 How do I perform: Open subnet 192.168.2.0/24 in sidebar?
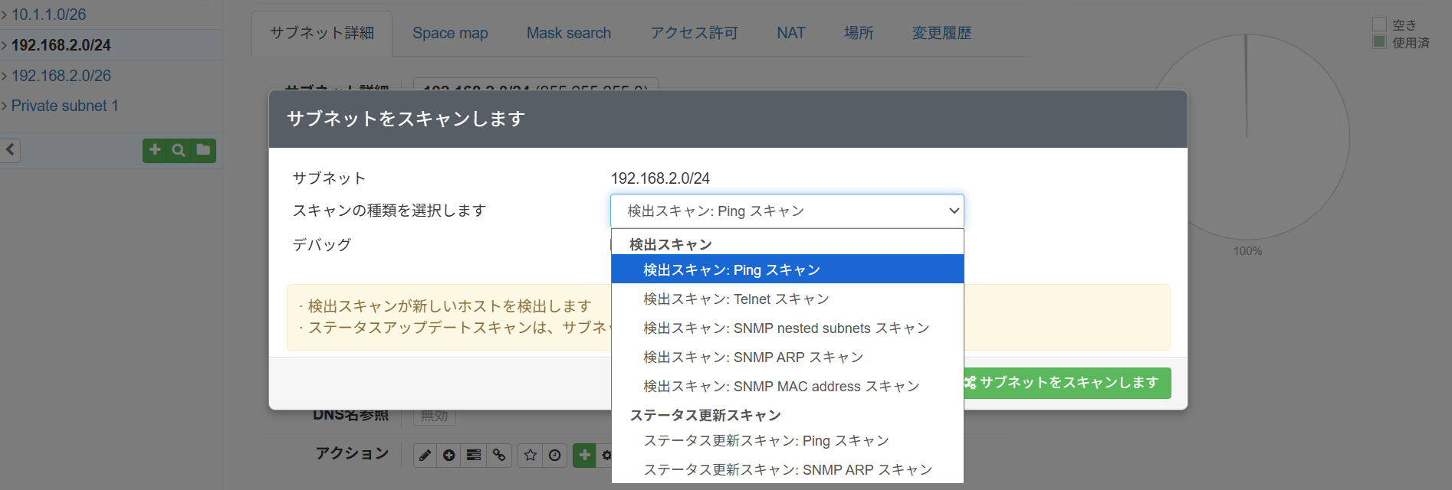[61, 45]
